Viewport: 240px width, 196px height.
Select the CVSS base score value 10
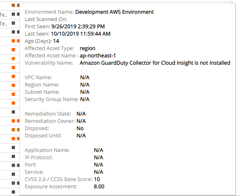97,179
